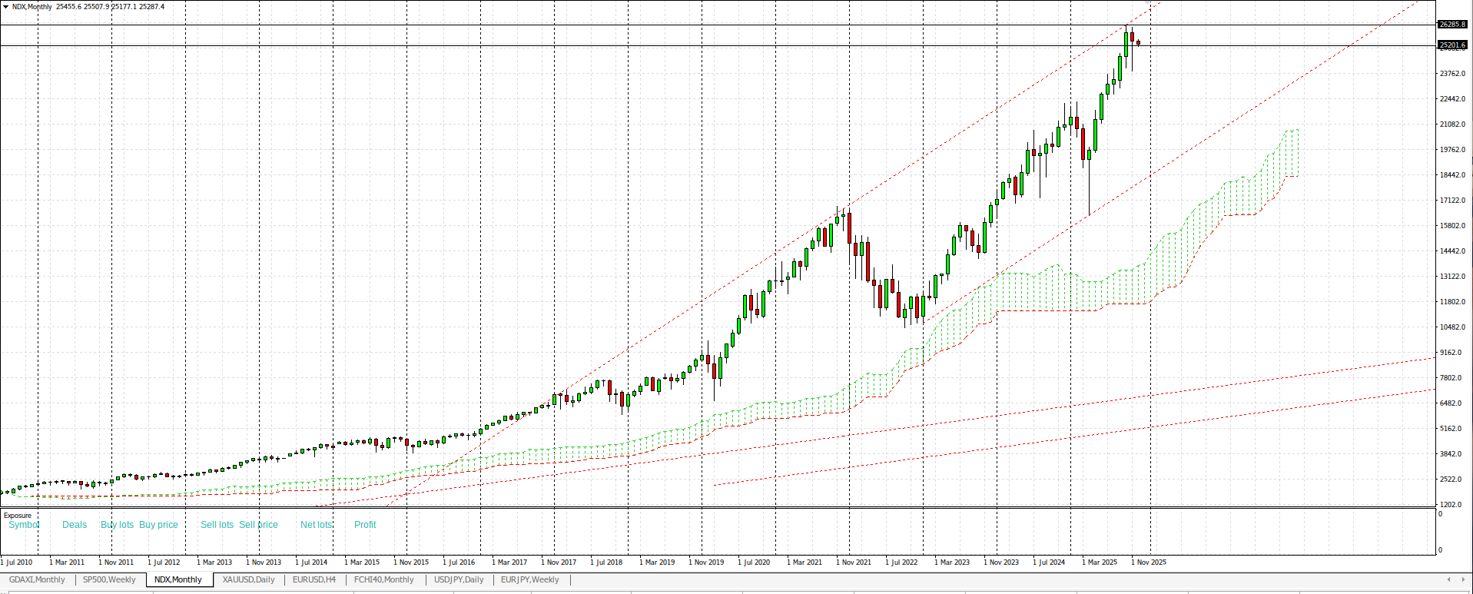
Task: Switch to the GDAXI,Monthly chart tab
Action: 37,579
